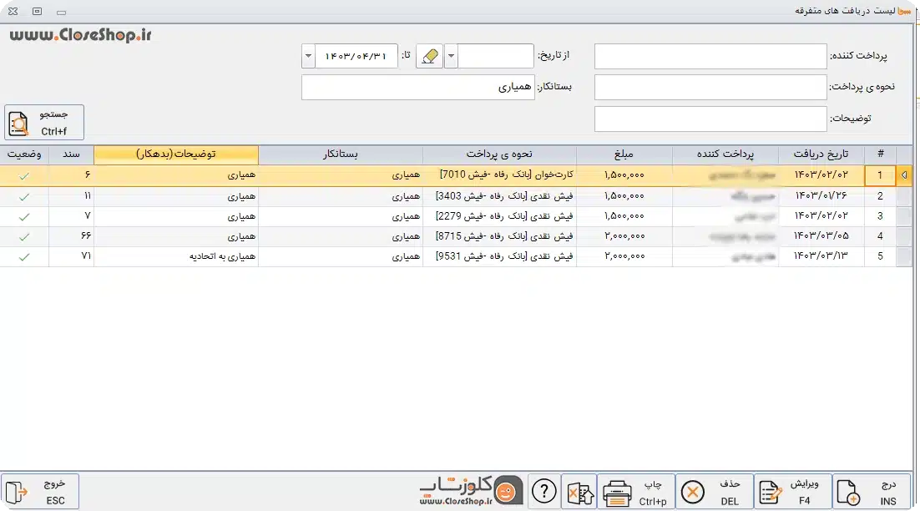This screenshot has width=920, height=511.
Task: Click the Closeshop logo in bottom toolbar
Action: [x=471, y=491]
